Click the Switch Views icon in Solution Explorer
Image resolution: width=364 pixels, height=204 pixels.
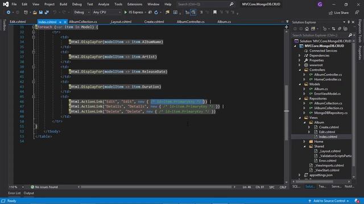[x=313, y=29]
